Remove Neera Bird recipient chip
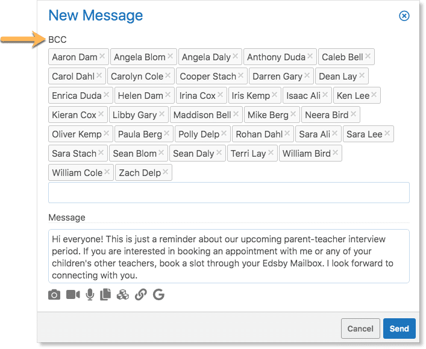 point(353,114)
